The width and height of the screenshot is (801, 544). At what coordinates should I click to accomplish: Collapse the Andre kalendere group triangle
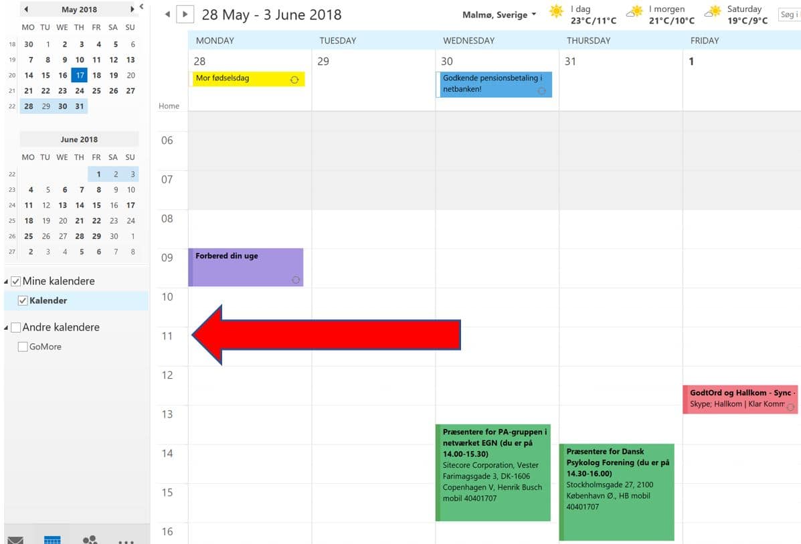coord(7,328)
